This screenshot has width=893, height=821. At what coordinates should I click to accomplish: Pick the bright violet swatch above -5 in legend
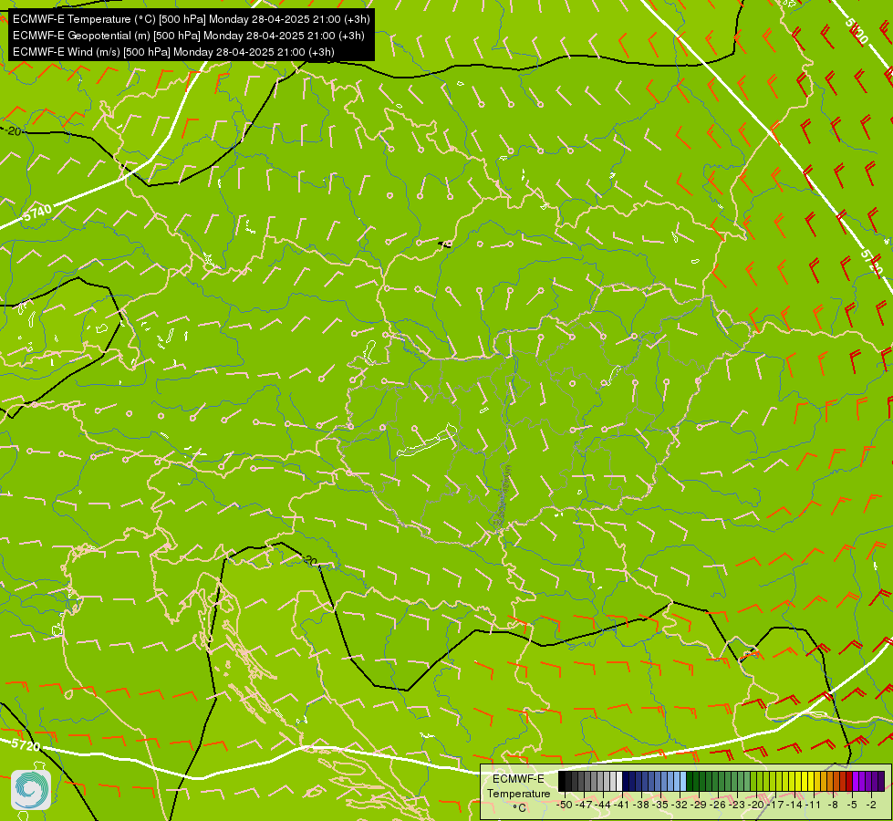point(855,781)
